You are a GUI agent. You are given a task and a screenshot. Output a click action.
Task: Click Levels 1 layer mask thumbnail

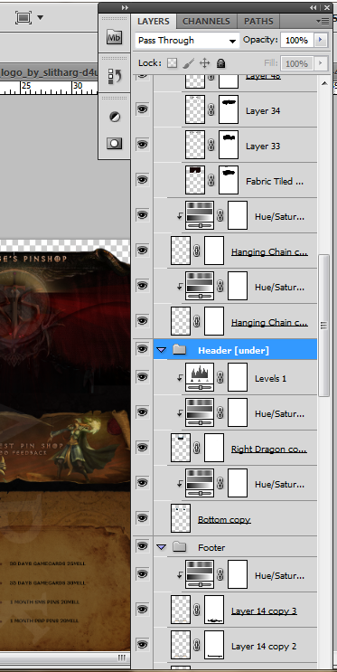(x=238, y=377)
